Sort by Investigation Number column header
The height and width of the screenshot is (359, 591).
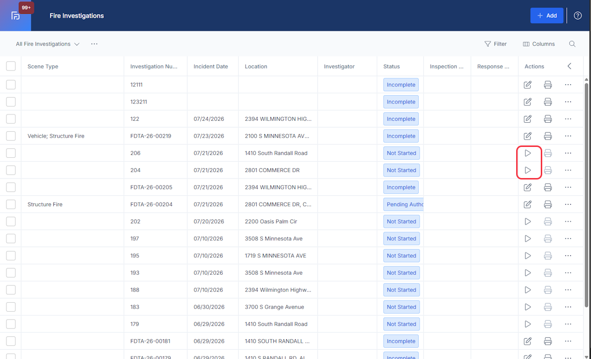tap(154, 67)
